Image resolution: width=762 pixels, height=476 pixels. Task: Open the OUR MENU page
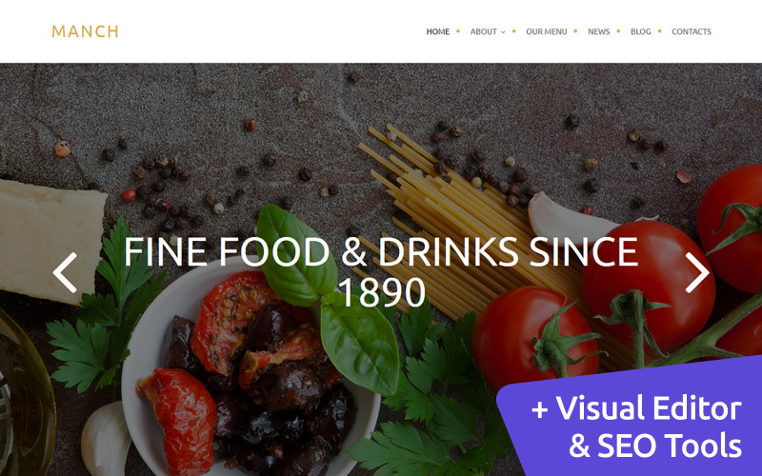pos(546,31)
